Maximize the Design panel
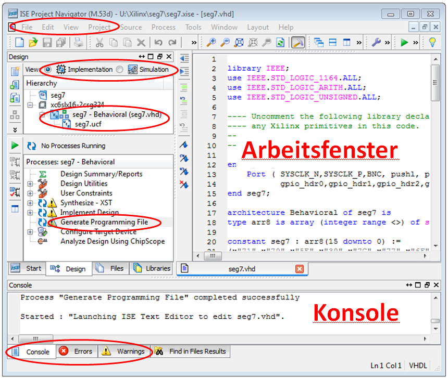 (151, 57)
